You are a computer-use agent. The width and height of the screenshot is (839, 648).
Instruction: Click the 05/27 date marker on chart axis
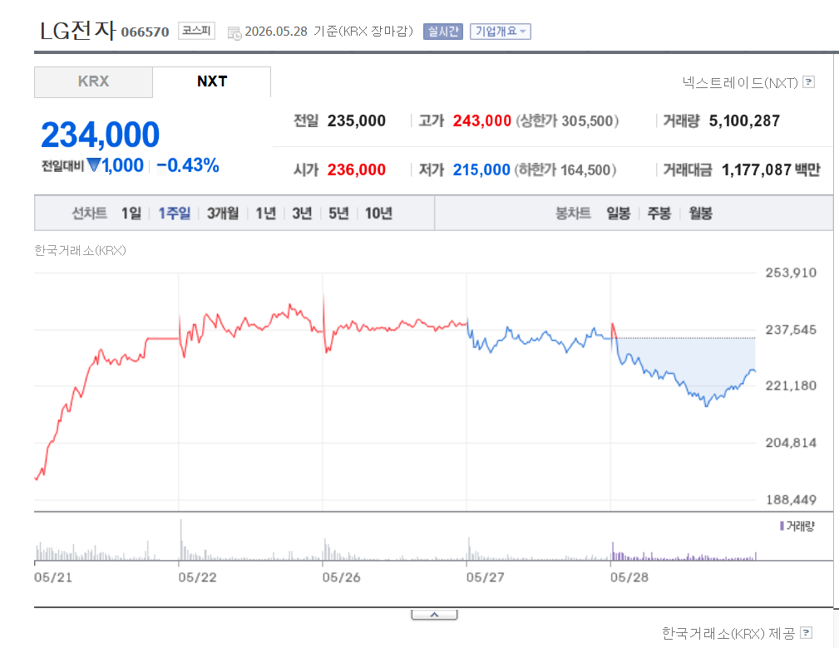(485, 577)
